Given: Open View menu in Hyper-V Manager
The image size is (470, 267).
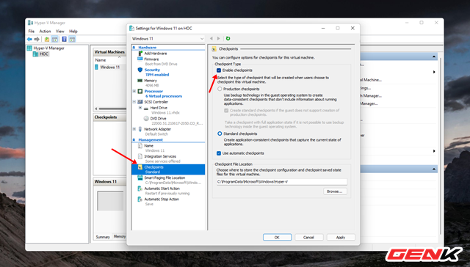Looking at the screenshot, I should [x=60, y=31].
